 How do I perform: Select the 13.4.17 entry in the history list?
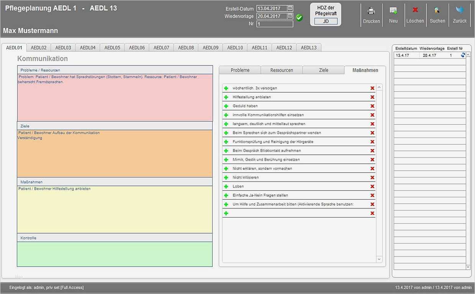click(x=429, y=55)
